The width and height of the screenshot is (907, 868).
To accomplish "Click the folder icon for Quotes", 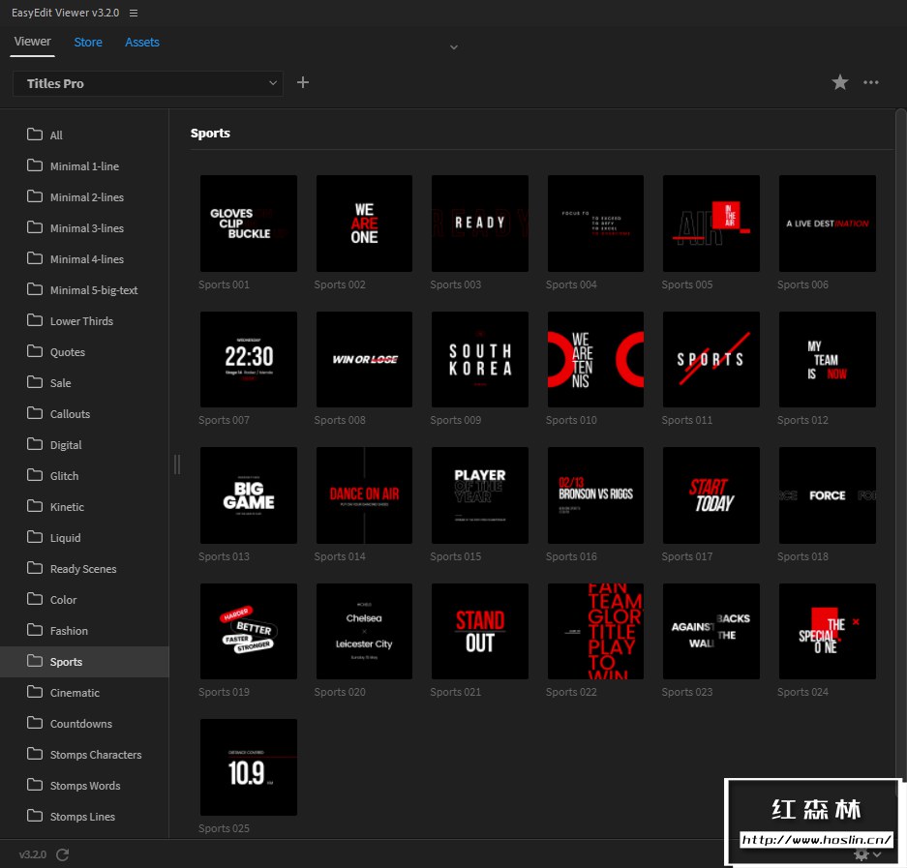I will click(35, 351).
